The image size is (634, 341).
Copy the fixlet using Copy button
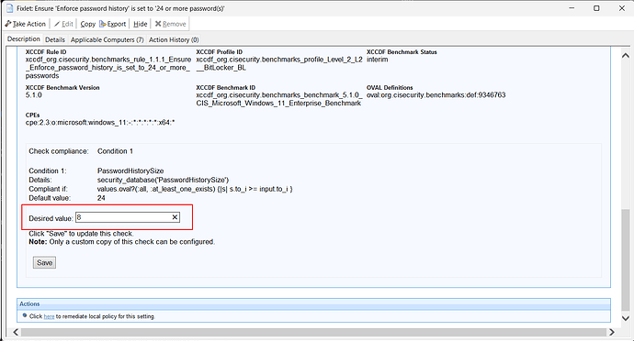87,24
